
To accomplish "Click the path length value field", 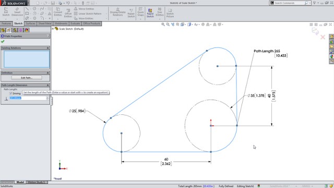I will 28,98.
